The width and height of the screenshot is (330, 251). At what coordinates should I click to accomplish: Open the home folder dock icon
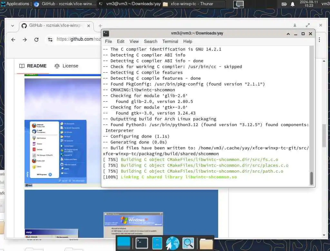point(206,243)
